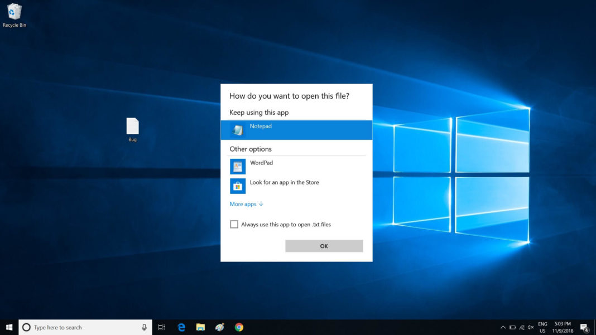
Task: Click the microphone icon in search box
Action: (x=144, y=327)
